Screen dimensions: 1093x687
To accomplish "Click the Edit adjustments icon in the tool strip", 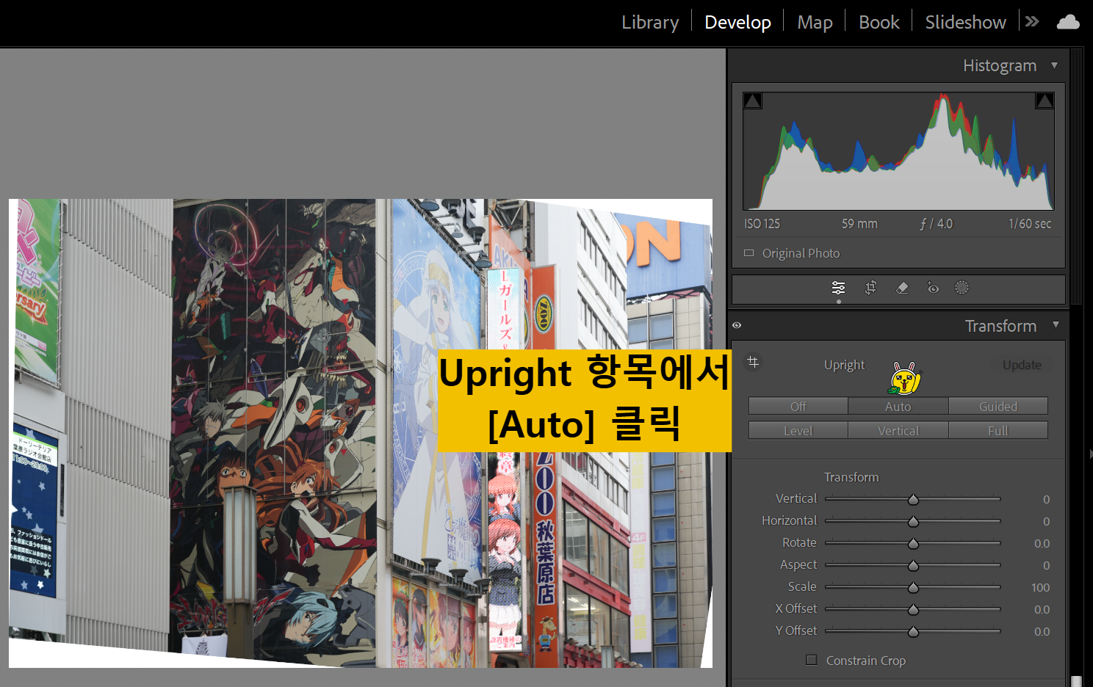I will [x=838, y=287].
